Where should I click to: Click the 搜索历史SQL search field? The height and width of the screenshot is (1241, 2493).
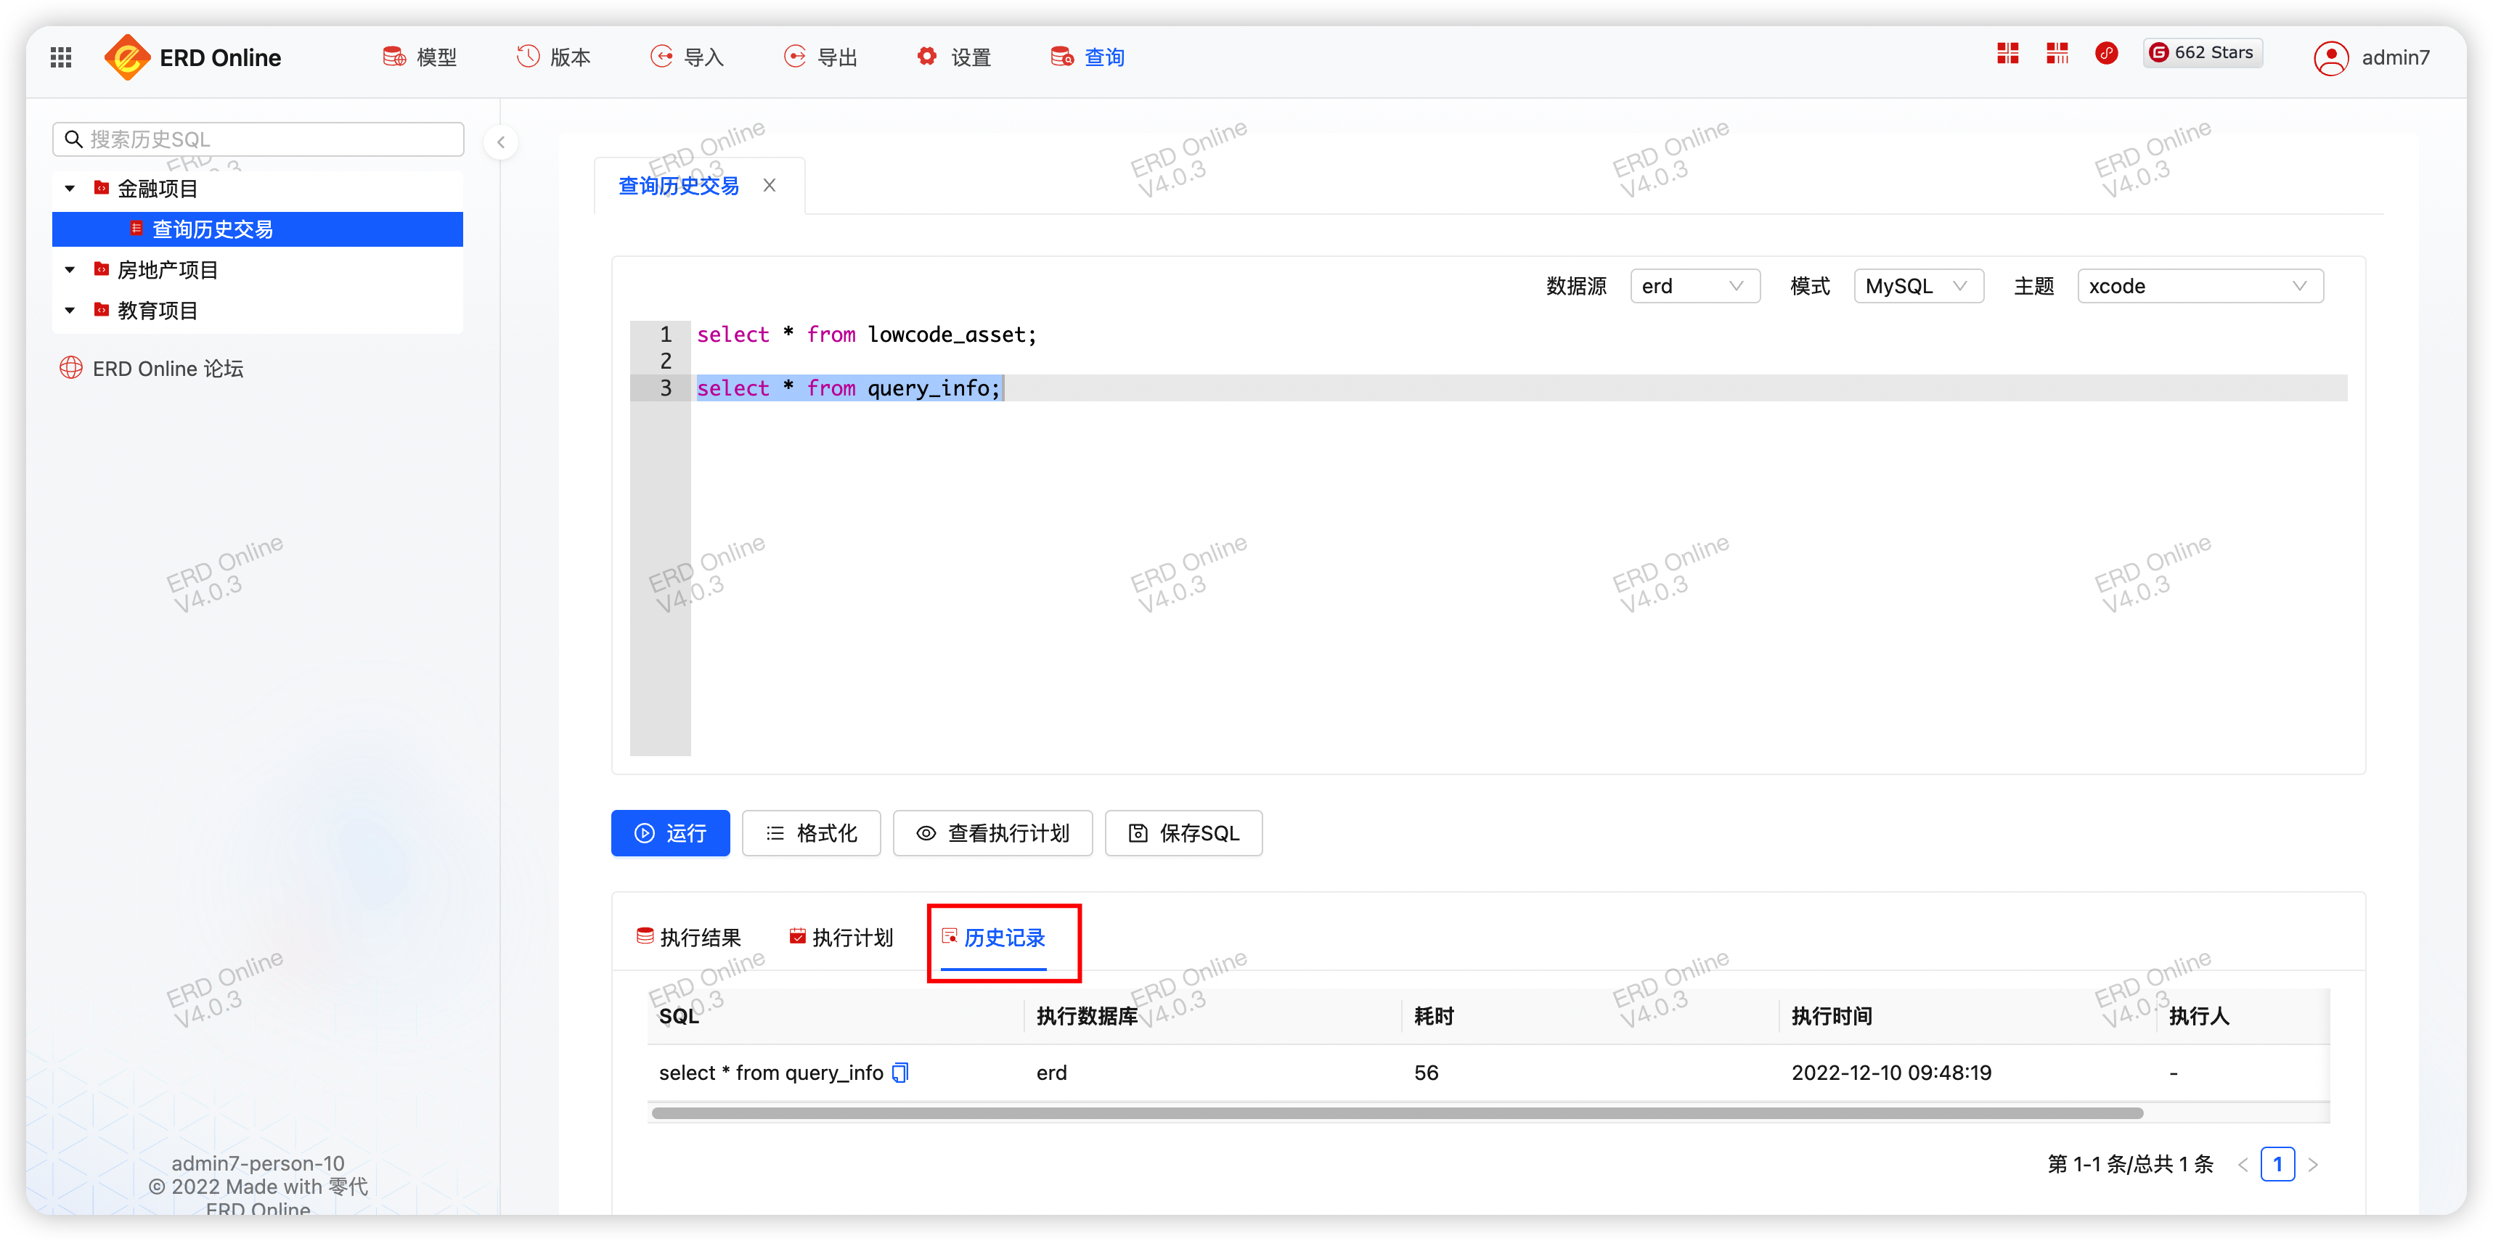(x=258, y=139)
